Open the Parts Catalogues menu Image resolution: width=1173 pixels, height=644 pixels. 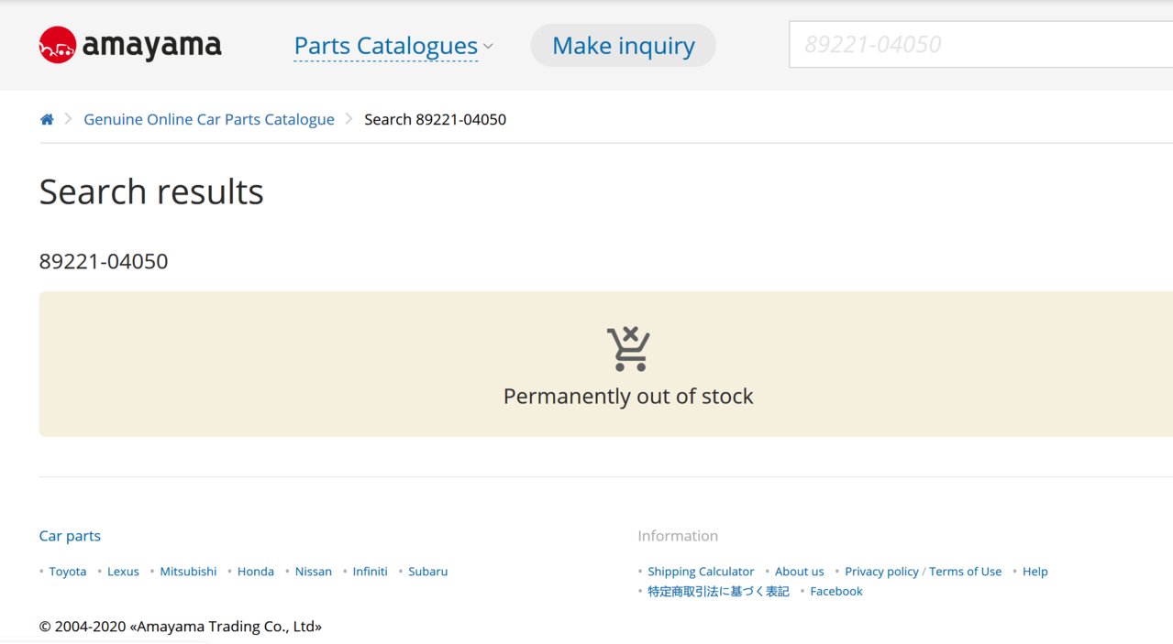click(x=385, y=46)
